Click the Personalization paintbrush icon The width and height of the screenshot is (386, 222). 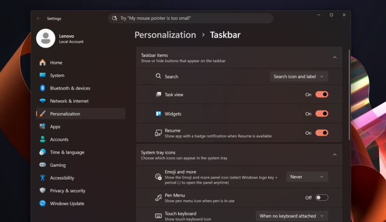click(43, 114)
